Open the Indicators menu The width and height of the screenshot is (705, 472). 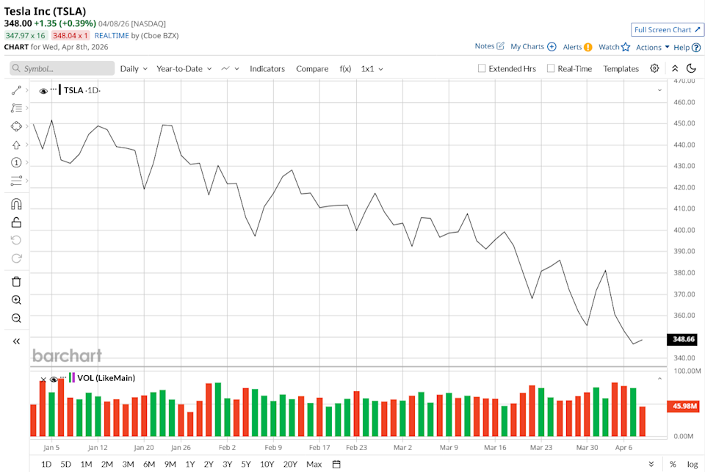pyautogui.click(x=267, y=68)
